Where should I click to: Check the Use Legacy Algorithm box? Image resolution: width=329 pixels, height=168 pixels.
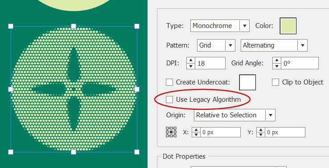pos(169,100)
